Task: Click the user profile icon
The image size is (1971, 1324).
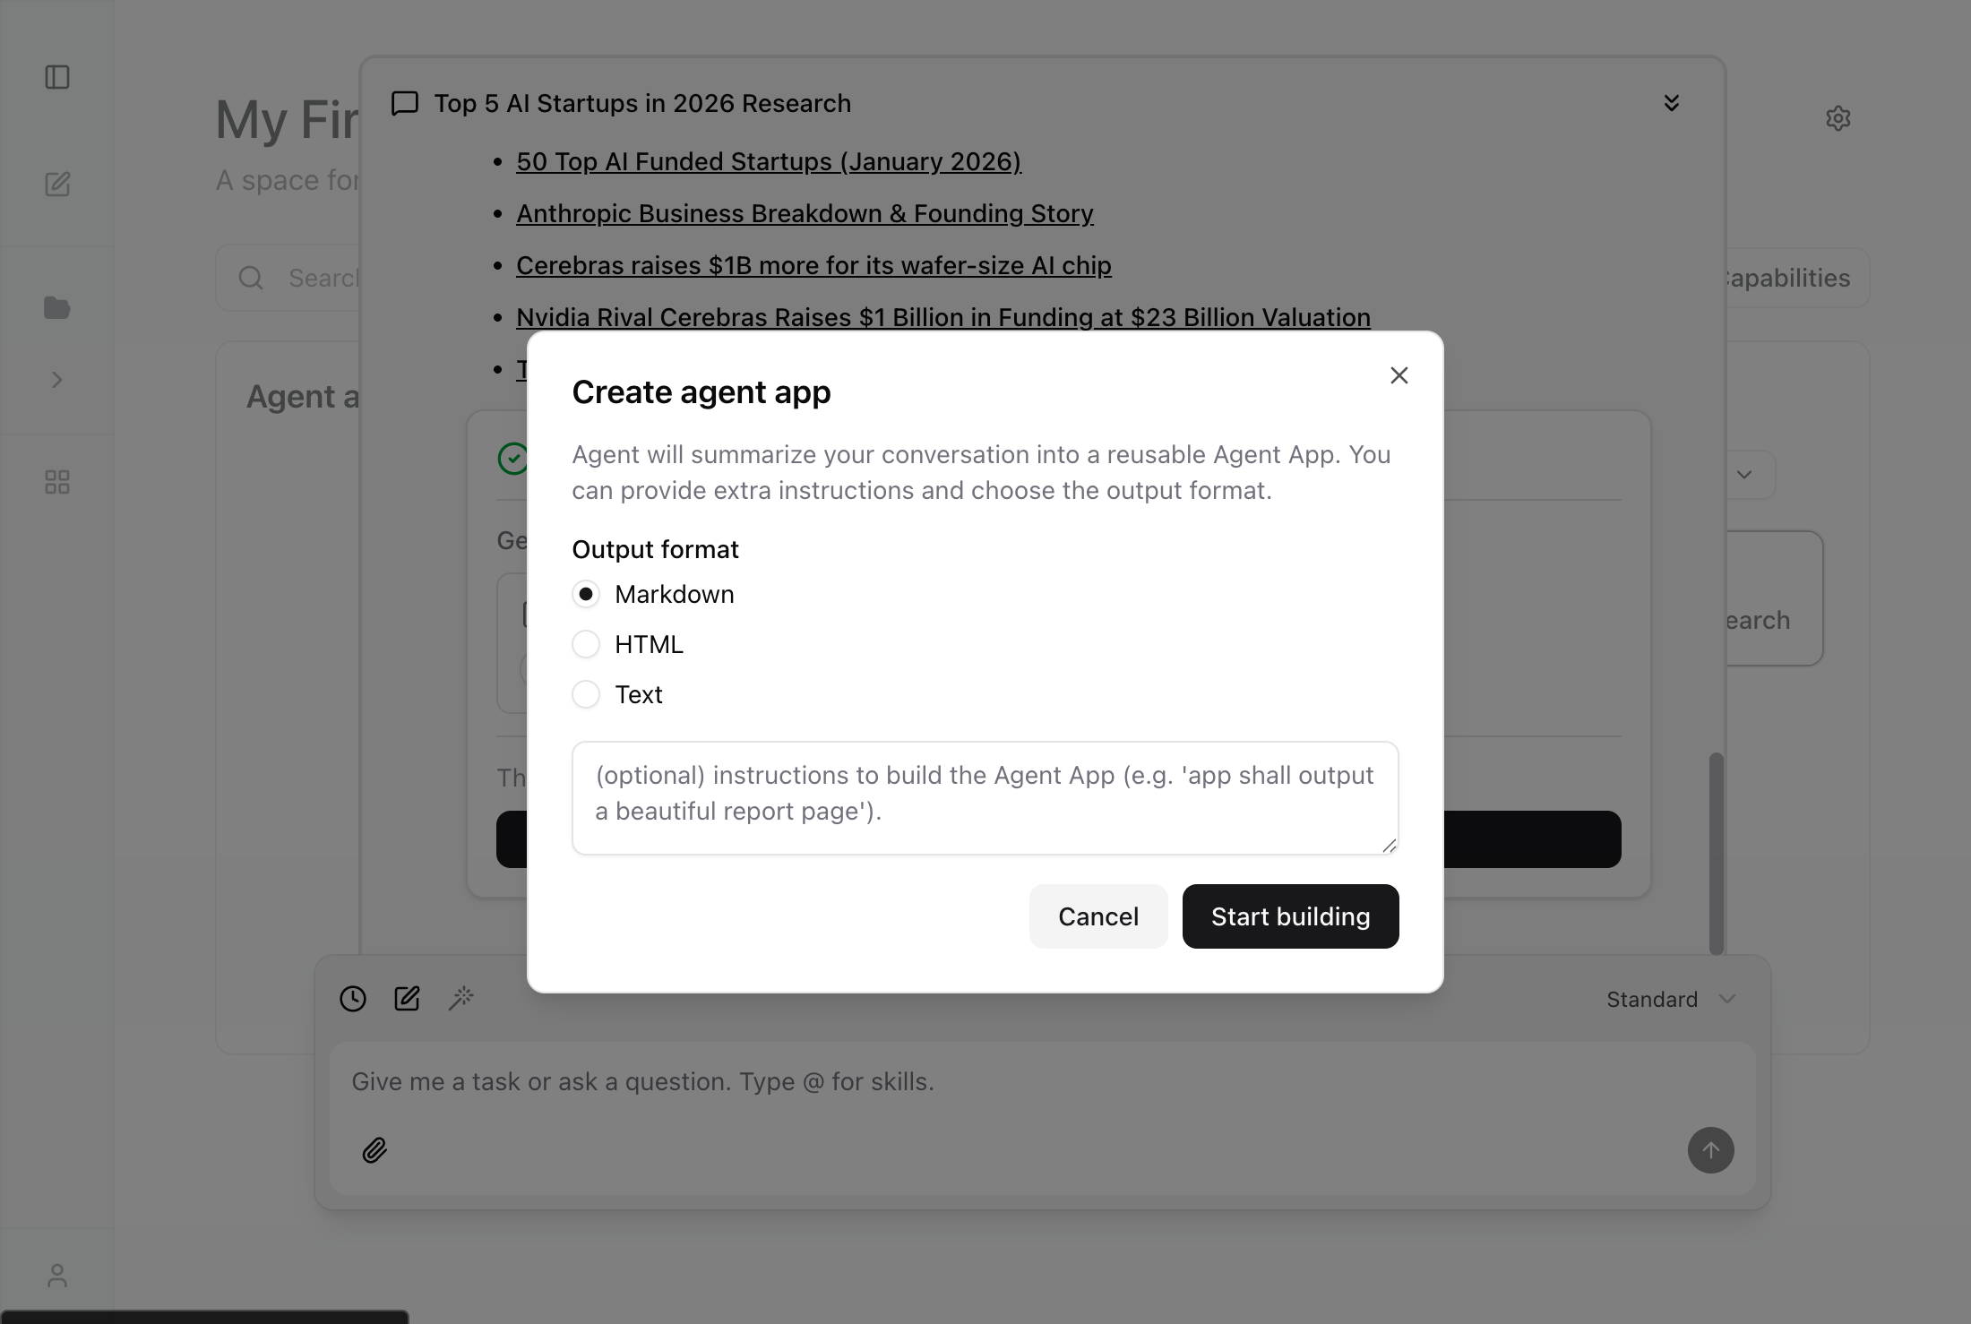Action: click(x=57, y=1275)
